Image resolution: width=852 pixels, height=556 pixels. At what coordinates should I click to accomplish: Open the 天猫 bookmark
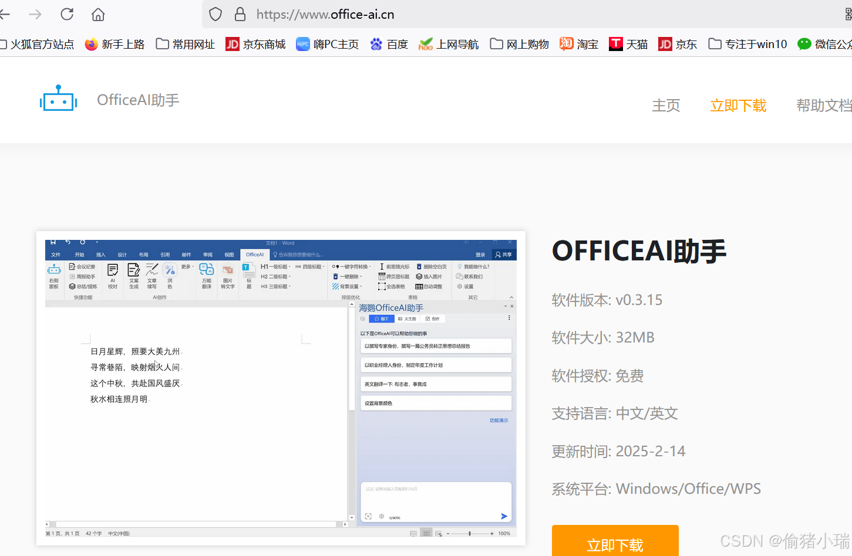[628, 44]
